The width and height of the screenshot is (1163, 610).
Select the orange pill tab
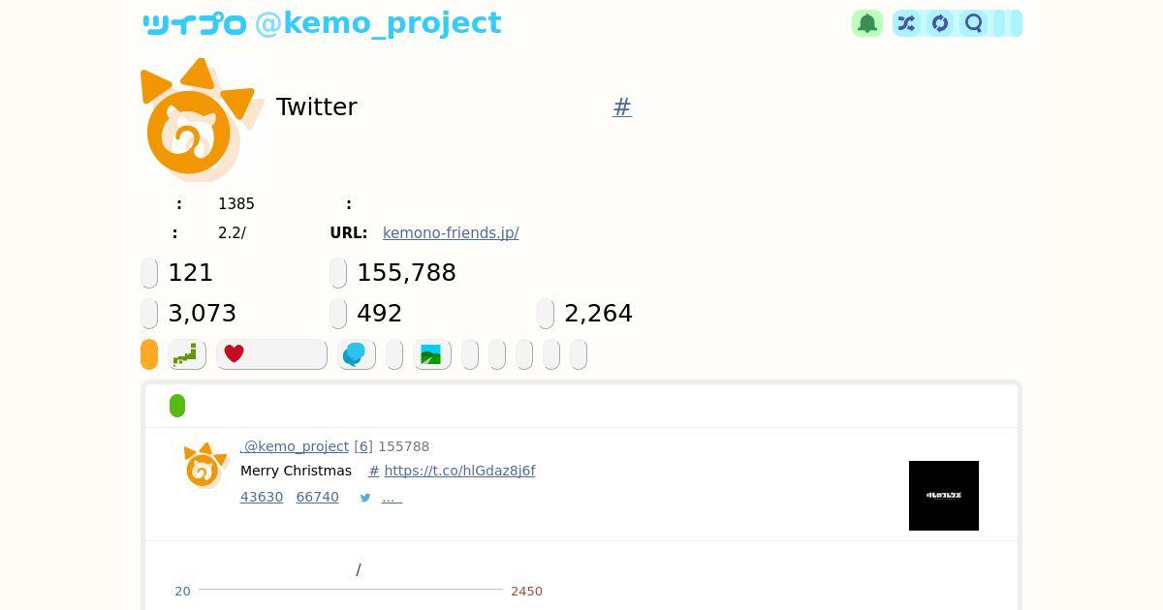click(x=149, y=354)
